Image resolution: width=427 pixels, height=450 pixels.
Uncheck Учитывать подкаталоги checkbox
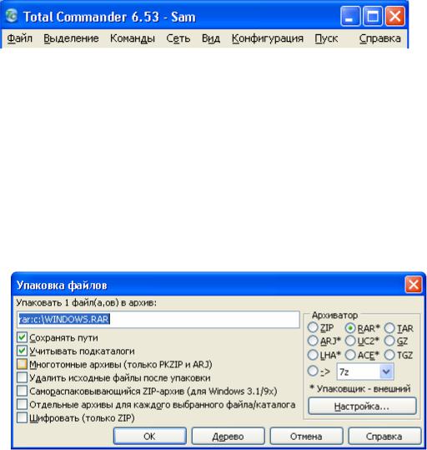coord(22,351)
